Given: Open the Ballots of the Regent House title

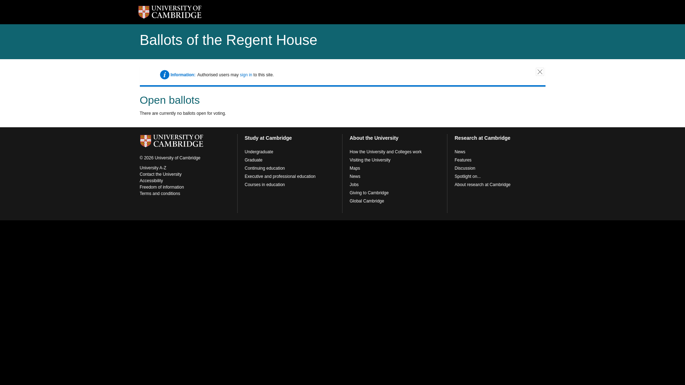Looking at the screenshot, I should (x=228, y=40).
